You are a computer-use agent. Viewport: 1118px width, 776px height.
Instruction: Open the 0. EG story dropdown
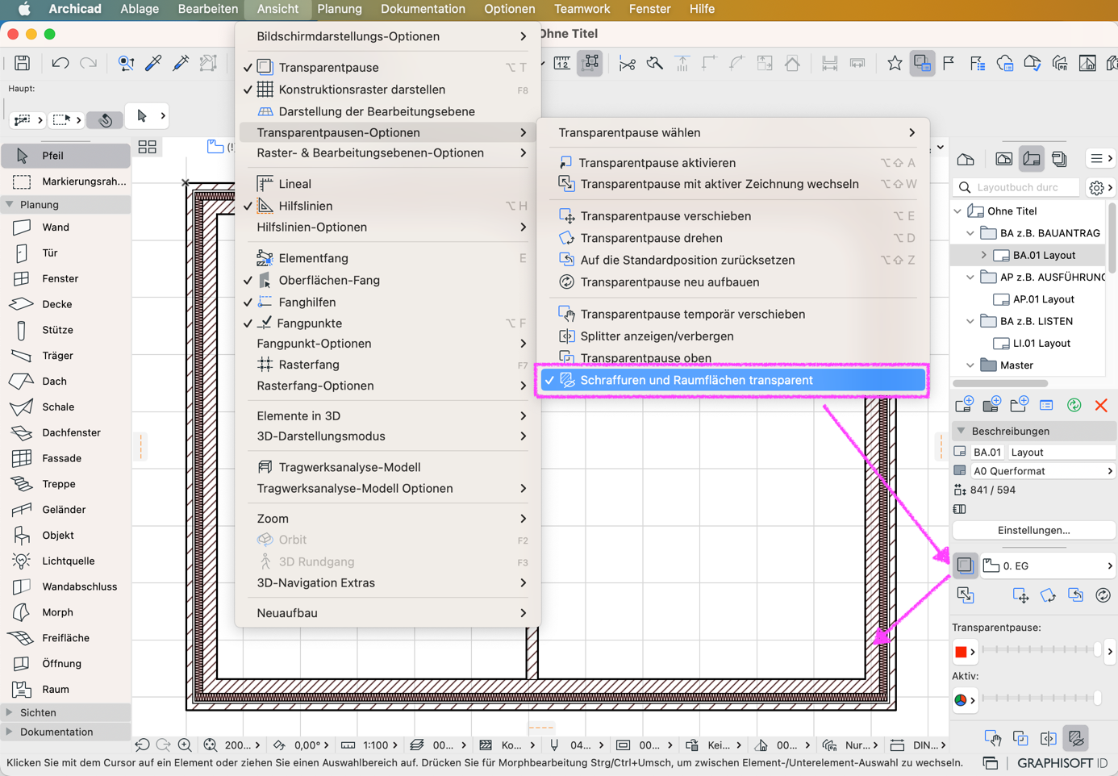click(x=1047, y=566)
